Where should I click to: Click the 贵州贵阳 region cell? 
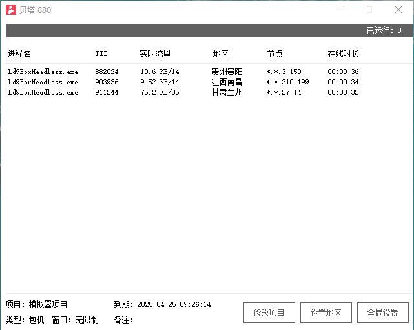click(x=227, y=72)
